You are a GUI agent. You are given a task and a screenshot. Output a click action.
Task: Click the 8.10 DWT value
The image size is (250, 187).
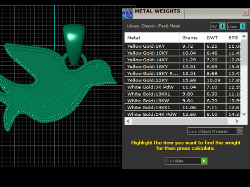[212, 114]
